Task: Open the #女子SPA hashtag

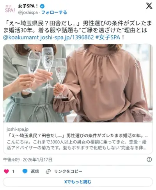Action: [x=108, y=38]
